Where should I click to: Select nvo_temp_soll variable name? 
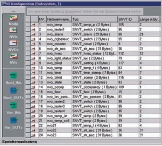pyautogui.click(x=58, y=121)
